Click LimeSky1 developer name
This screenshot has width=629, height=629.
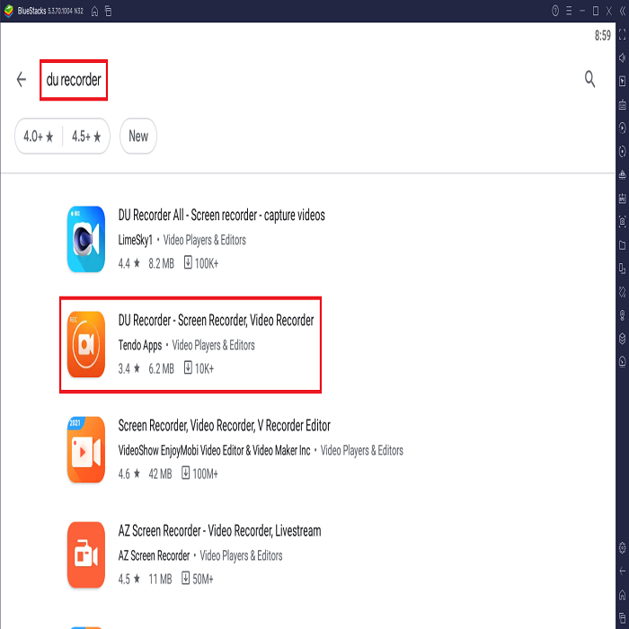tap(135, 240)
